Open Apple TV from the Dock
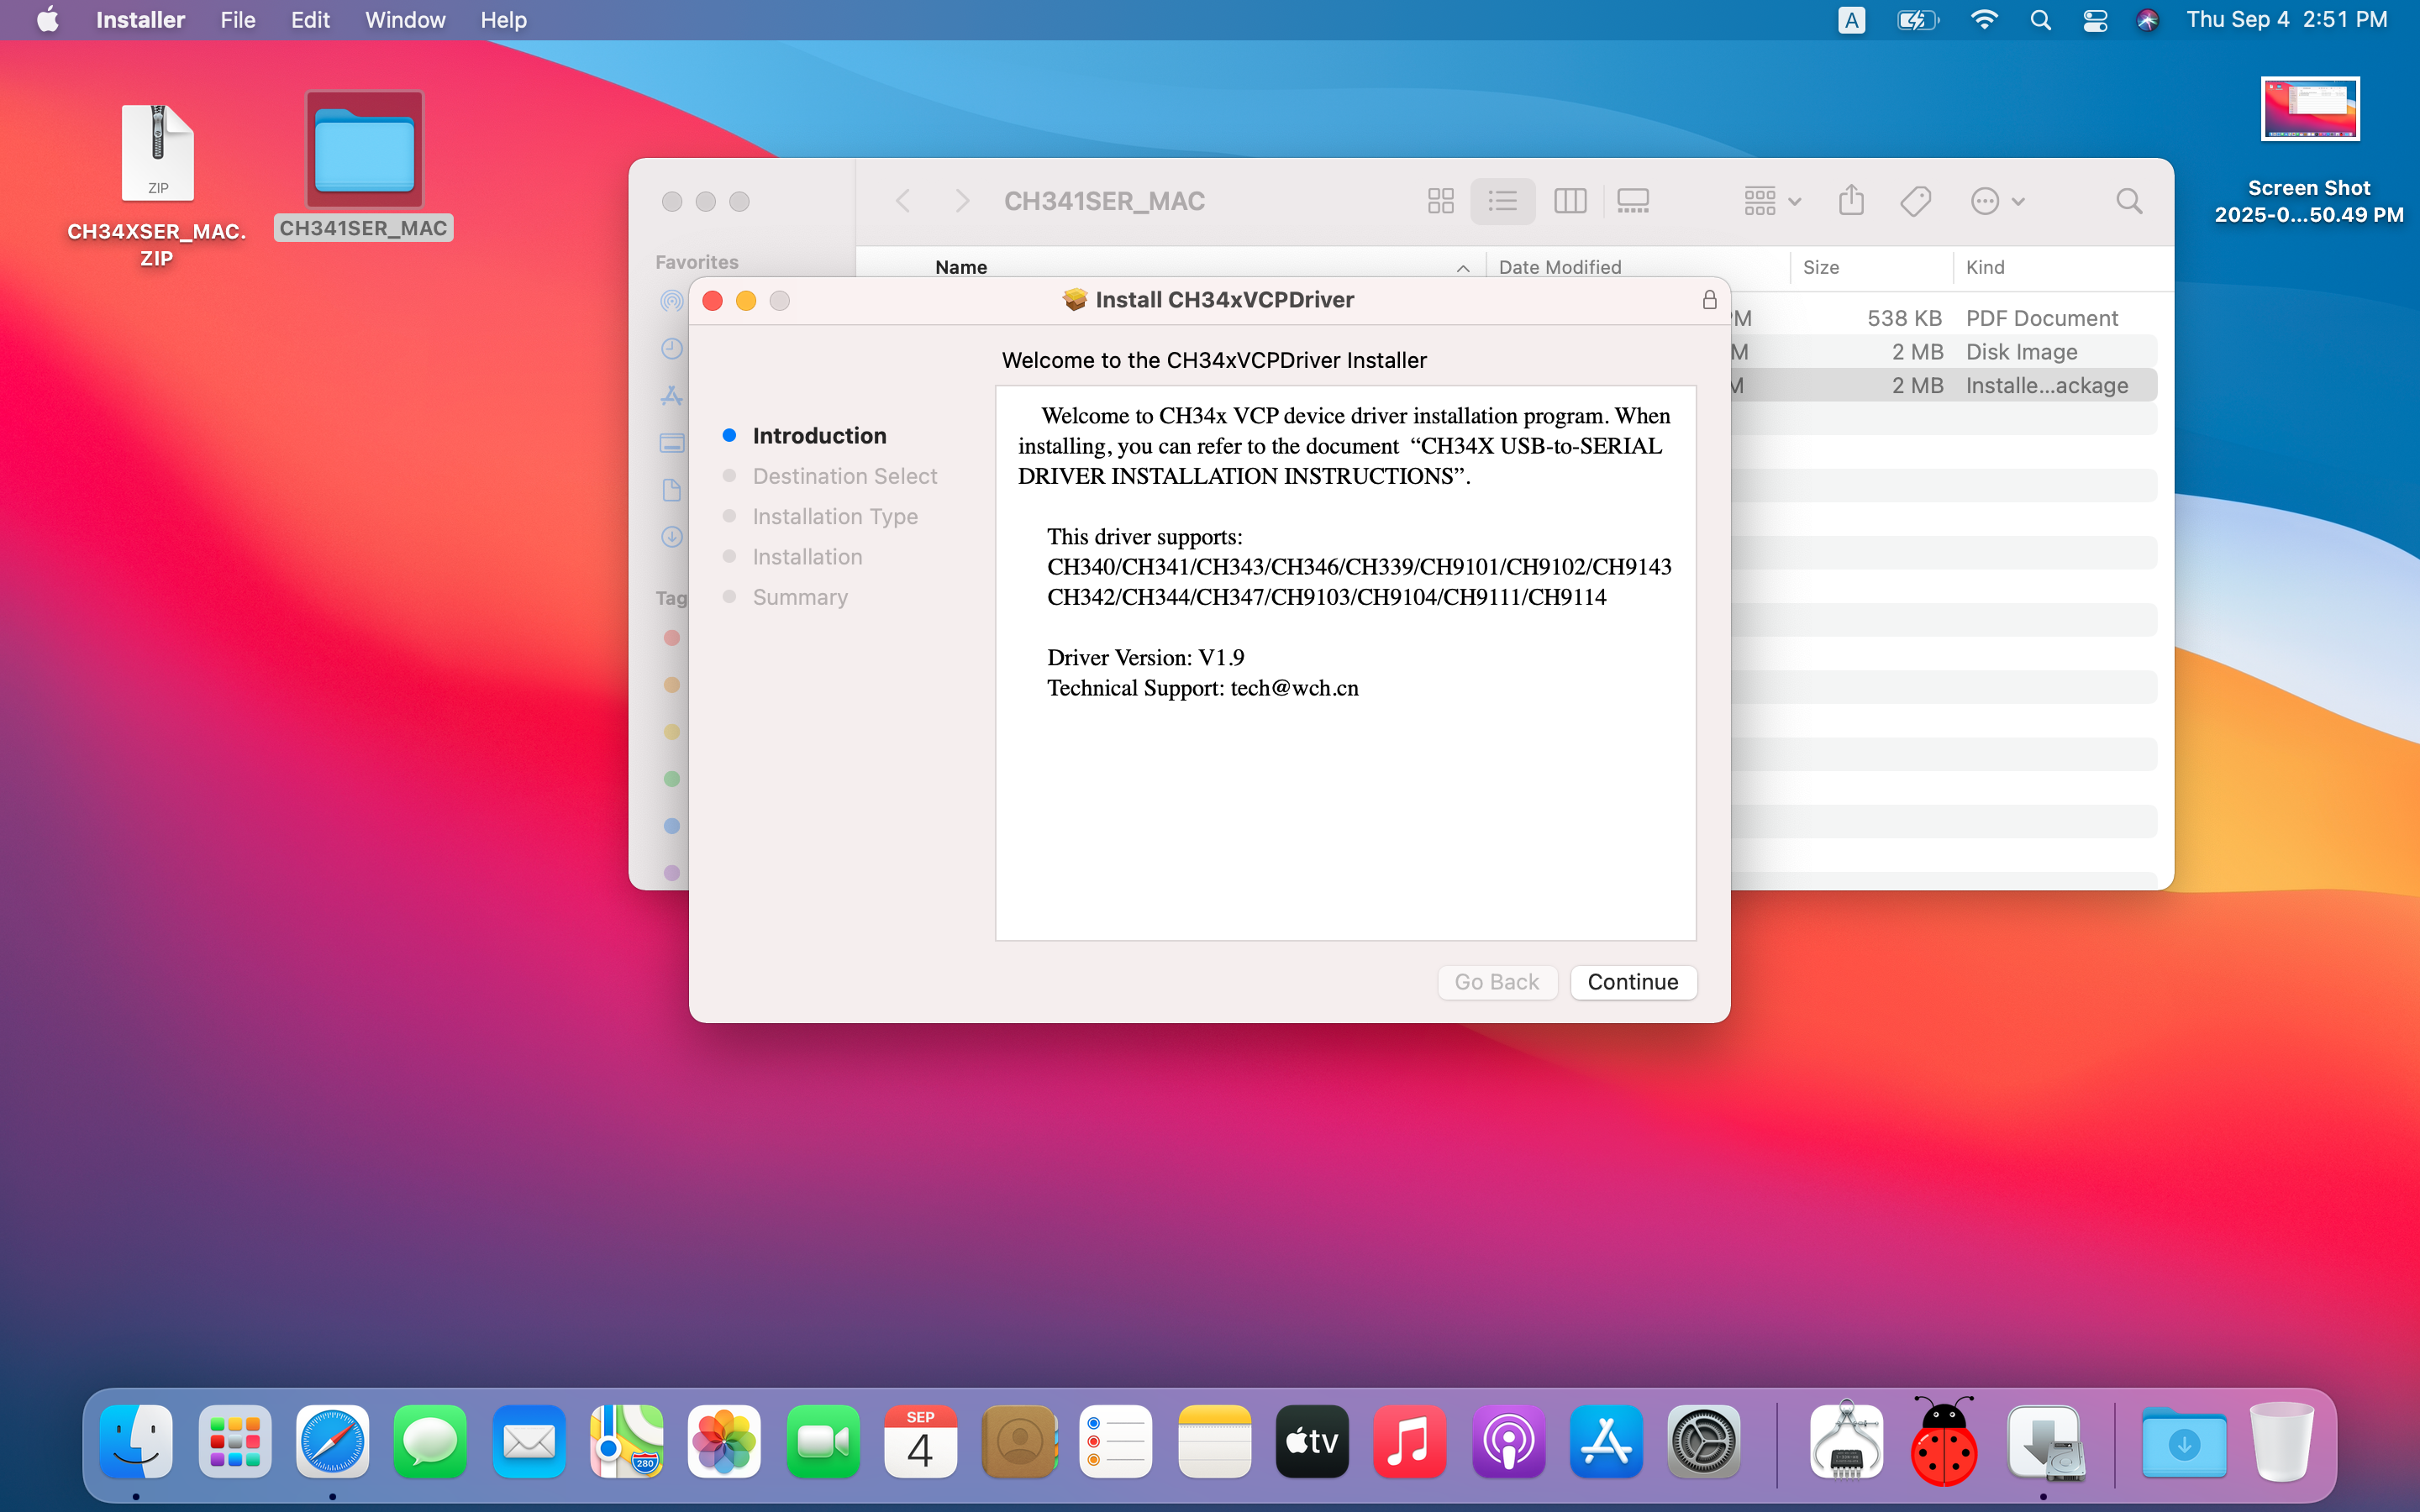Screen dimensions: 2420x1512 [1312, 1441]
